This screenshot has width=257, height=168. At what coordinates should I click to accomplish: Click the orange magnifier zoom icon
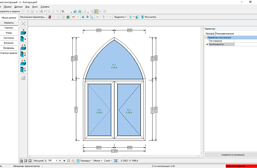point(73,161)
